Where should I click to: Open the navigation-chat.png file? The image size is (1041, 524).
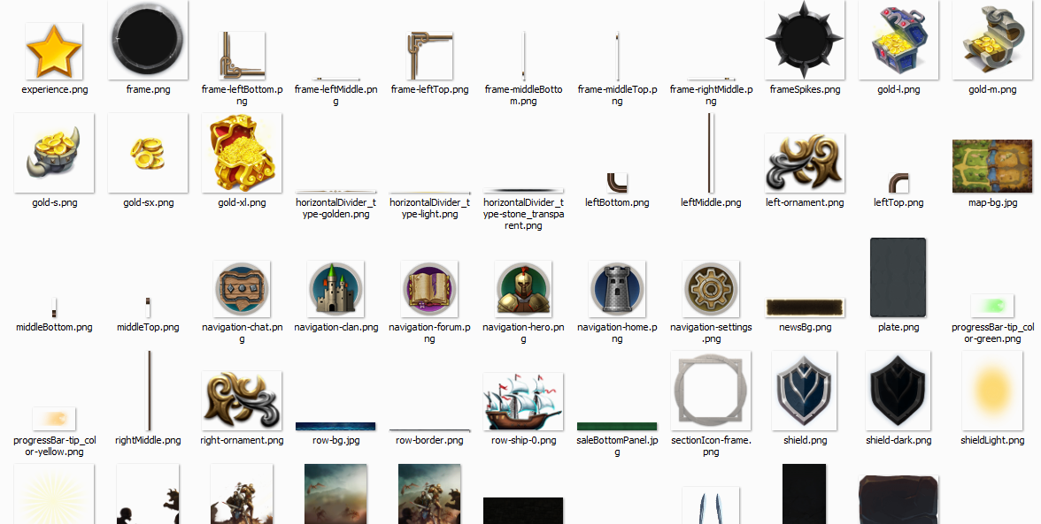[242, 288]
